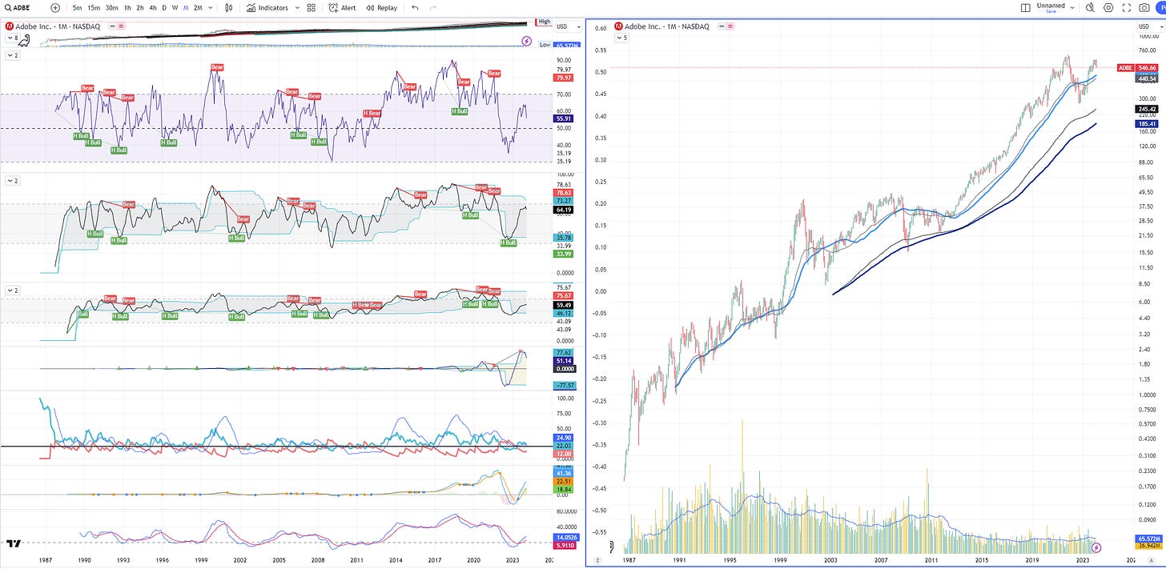Undo the last chart action
The image size is (1166, 569).
coord(415,7)
